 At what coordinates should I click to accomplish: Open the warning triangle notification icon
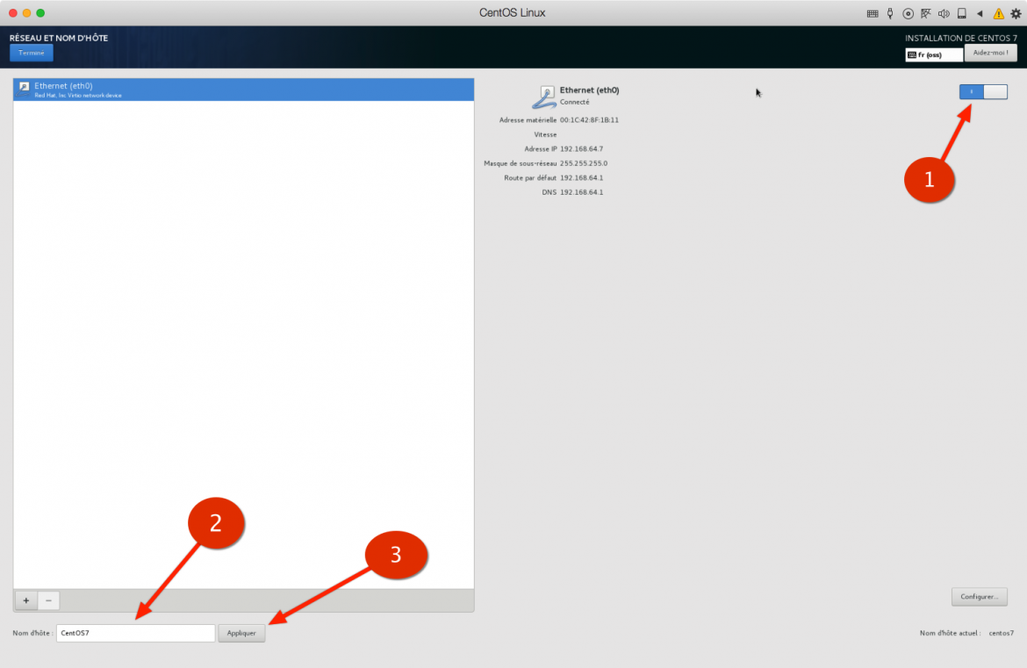(x=999, y=13)
